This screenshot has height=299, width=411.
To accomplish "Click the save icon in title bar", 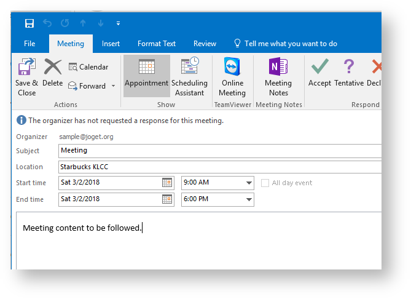I will [x=29, y=23].
